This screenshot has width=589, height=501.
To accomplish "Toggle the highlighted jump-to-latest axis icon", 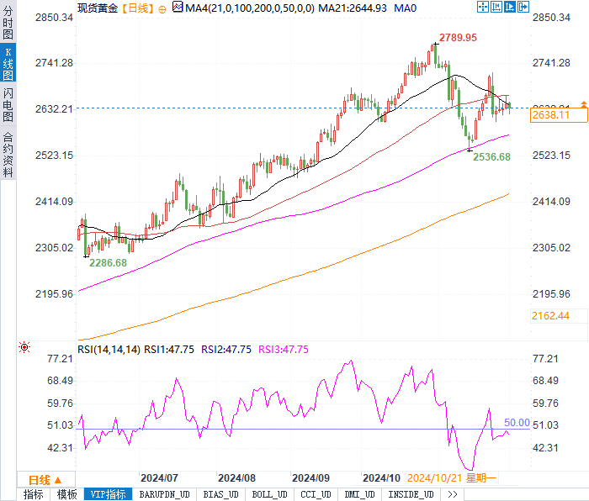I will [x=510, y=7].
